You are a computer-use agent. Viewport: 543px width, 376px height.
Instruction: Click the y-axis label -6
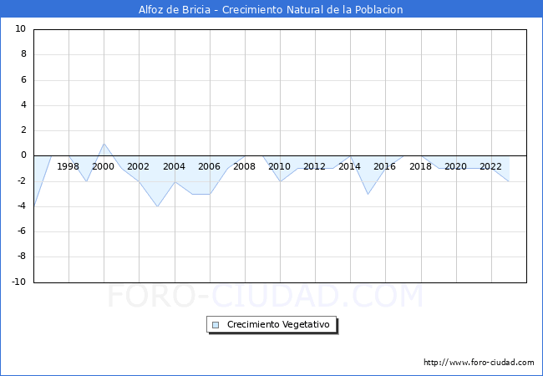click(x=22, y=231)
